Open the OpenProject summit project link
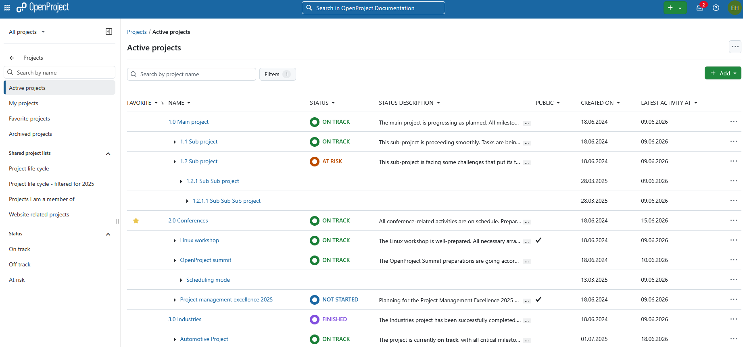The height and width of the screenshot is (347, 743). [x=206, y=260]
